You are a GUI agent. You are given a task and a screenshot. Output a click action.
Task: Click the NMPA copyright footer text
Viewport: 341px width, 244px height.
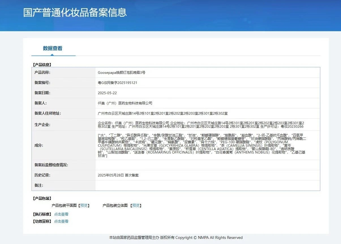coord(176,238)
